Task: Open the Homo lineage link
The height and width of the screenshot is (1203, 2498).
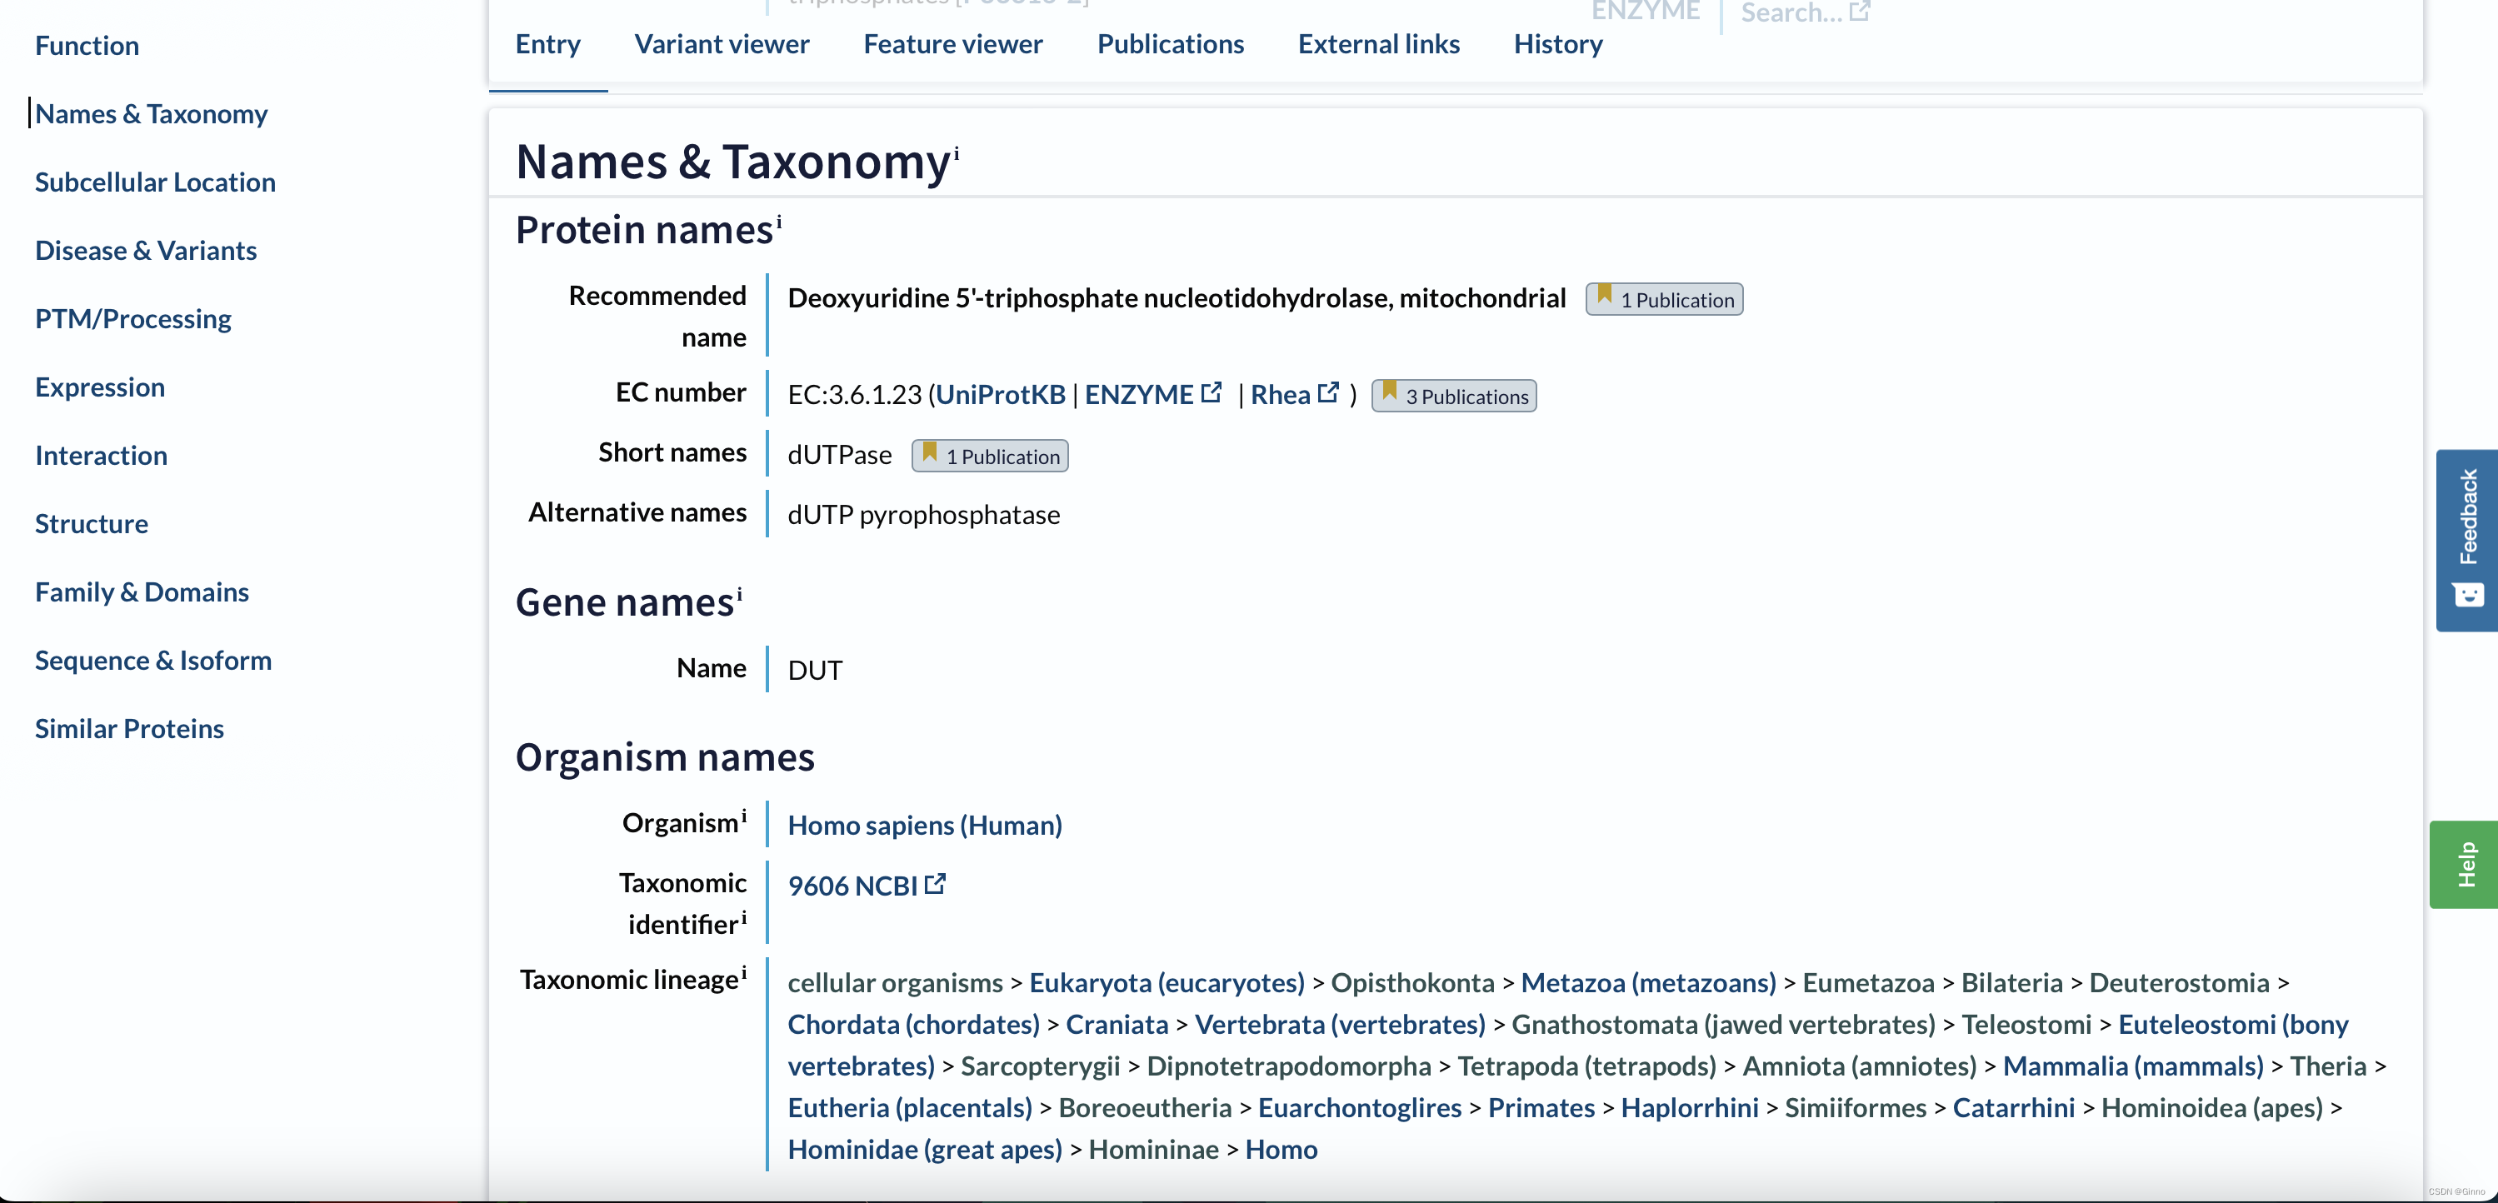Action: click(1281, 1150)
